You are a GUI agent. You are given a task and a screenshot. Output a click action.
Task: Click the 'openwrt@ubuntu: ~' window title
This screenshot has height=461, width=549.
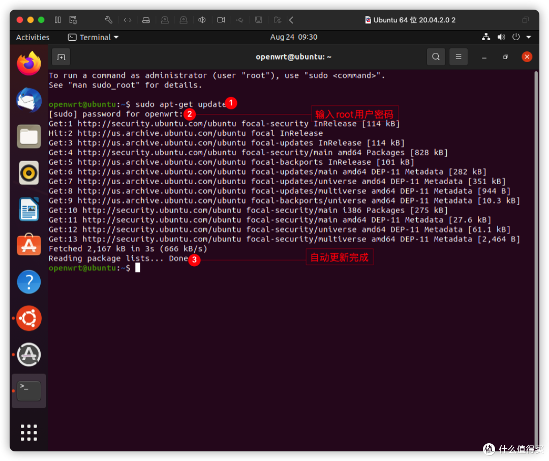[x=293, y=57]
